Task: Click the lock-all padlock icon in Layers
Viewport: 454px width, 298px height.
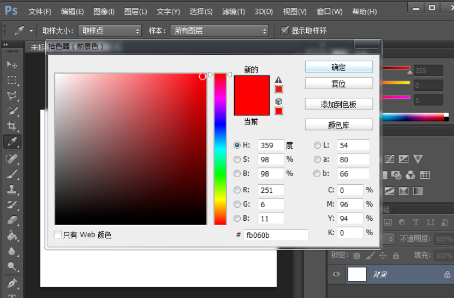Action: click(x=396, y=256)
